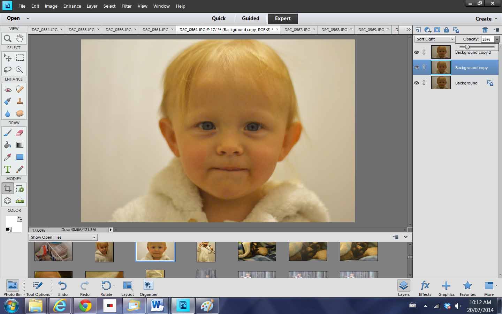This screenshot has height=314, width=502.
Task: Open the Enhance menu
Action: point(72,6)
